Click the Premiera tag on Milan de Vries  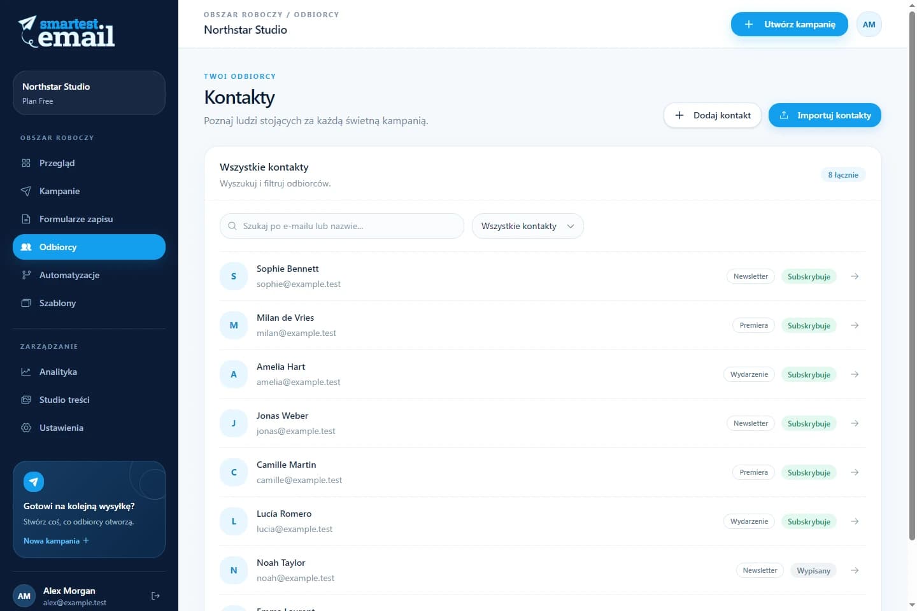(754, 325)
